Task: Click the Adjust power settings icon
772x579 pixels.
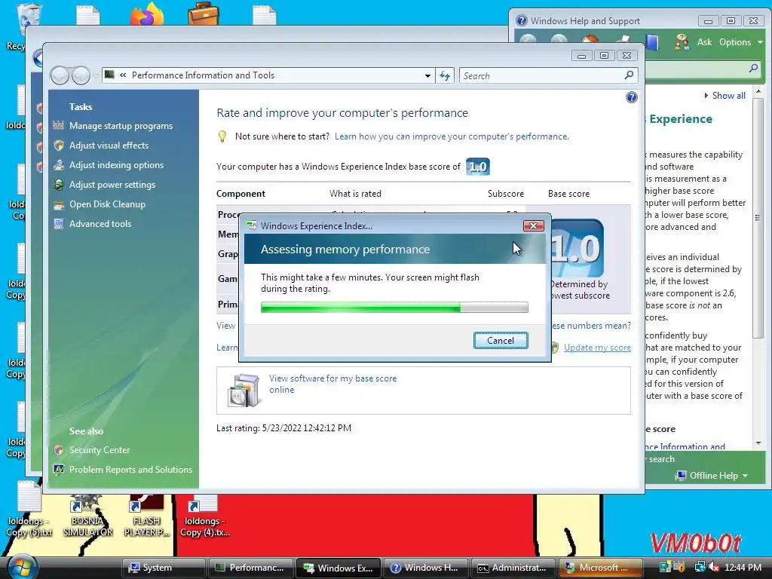Action: click(59, 185)
